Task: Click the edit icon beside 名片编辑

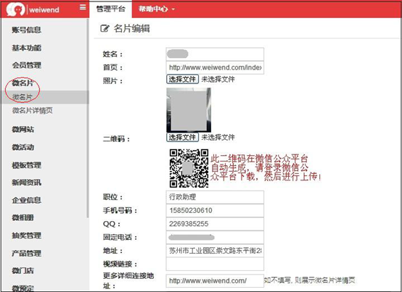Action: [105, 28]
